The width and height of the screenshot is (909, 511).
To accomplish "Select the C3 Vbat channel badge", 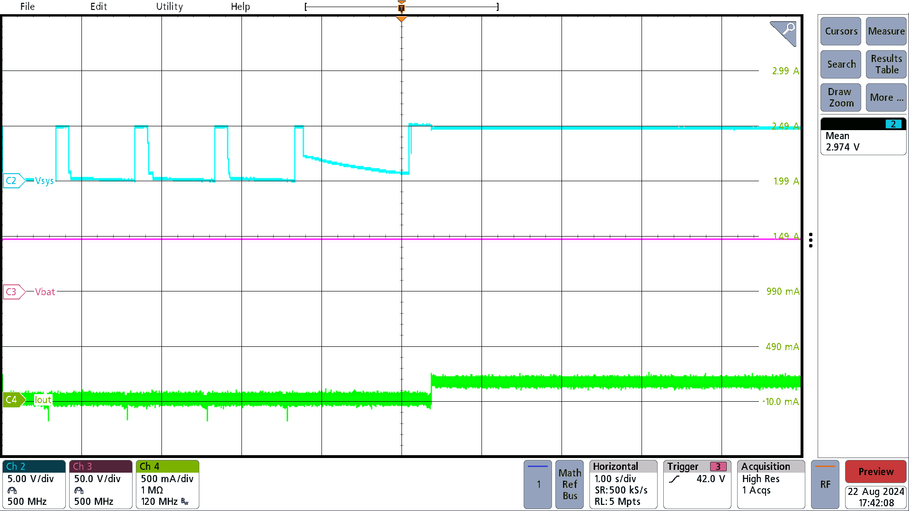I will (x=13, y=291).
